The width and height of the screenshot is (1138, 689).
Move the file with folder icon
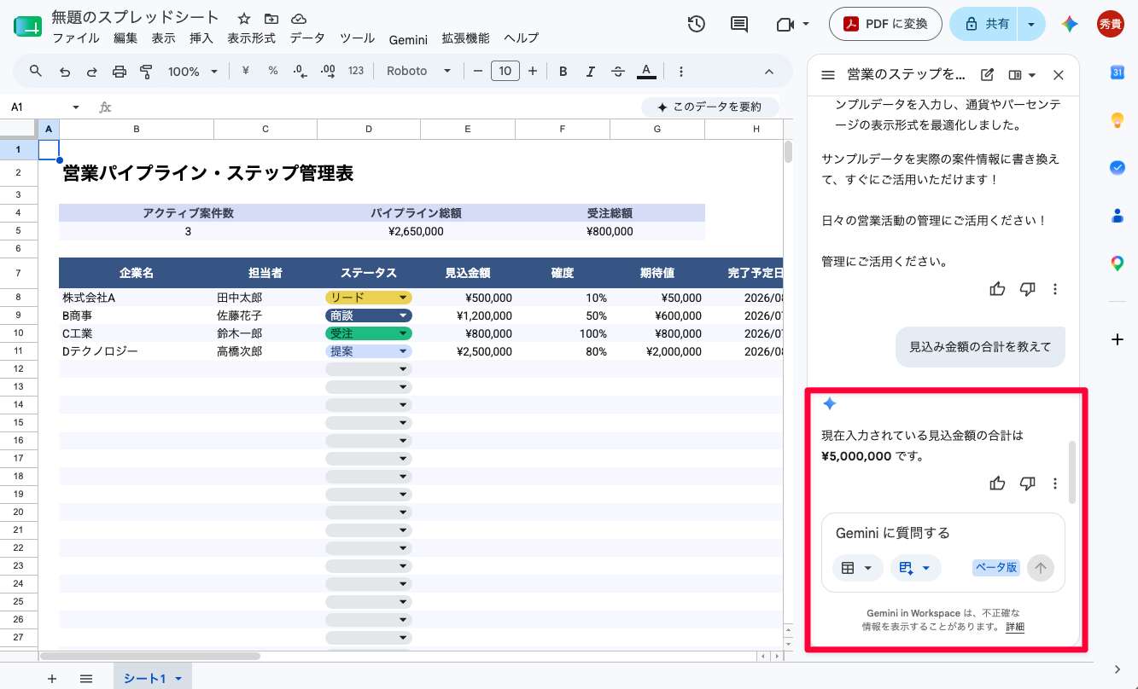click(271, 18)
